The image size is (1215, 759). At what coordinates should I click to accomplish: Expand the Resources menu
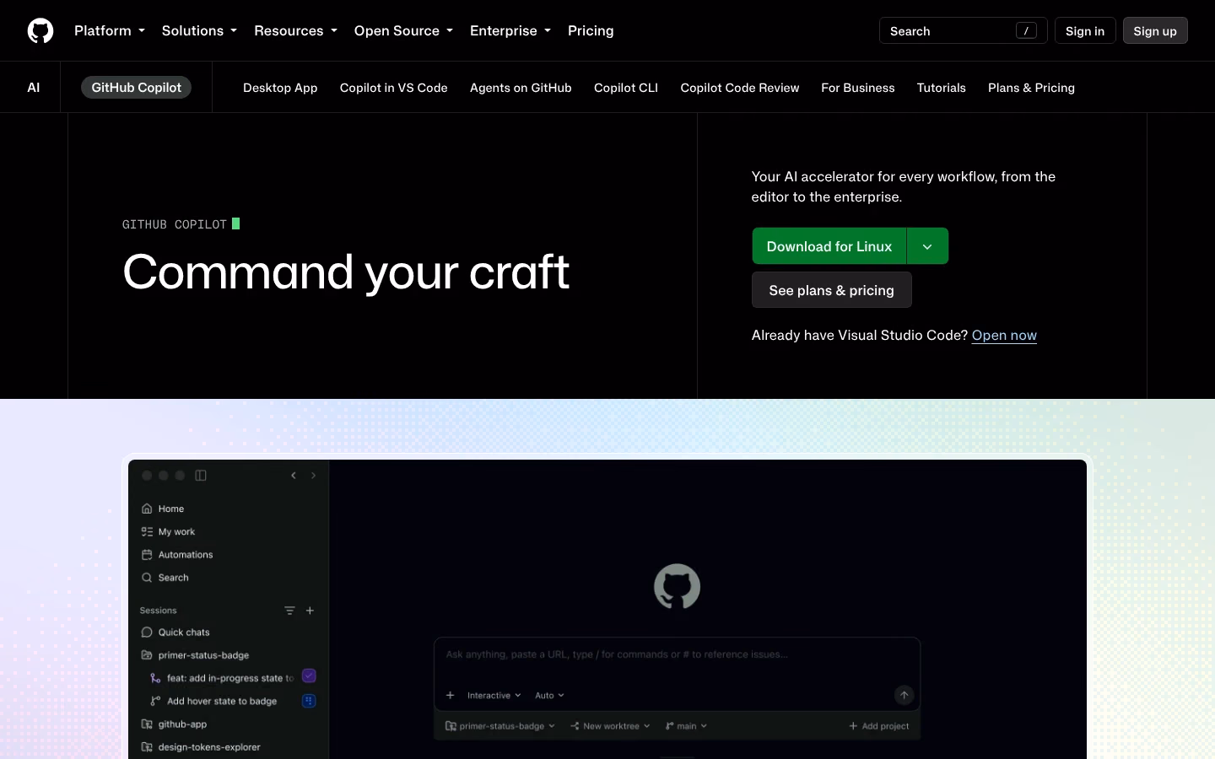[x=295, y=30]
